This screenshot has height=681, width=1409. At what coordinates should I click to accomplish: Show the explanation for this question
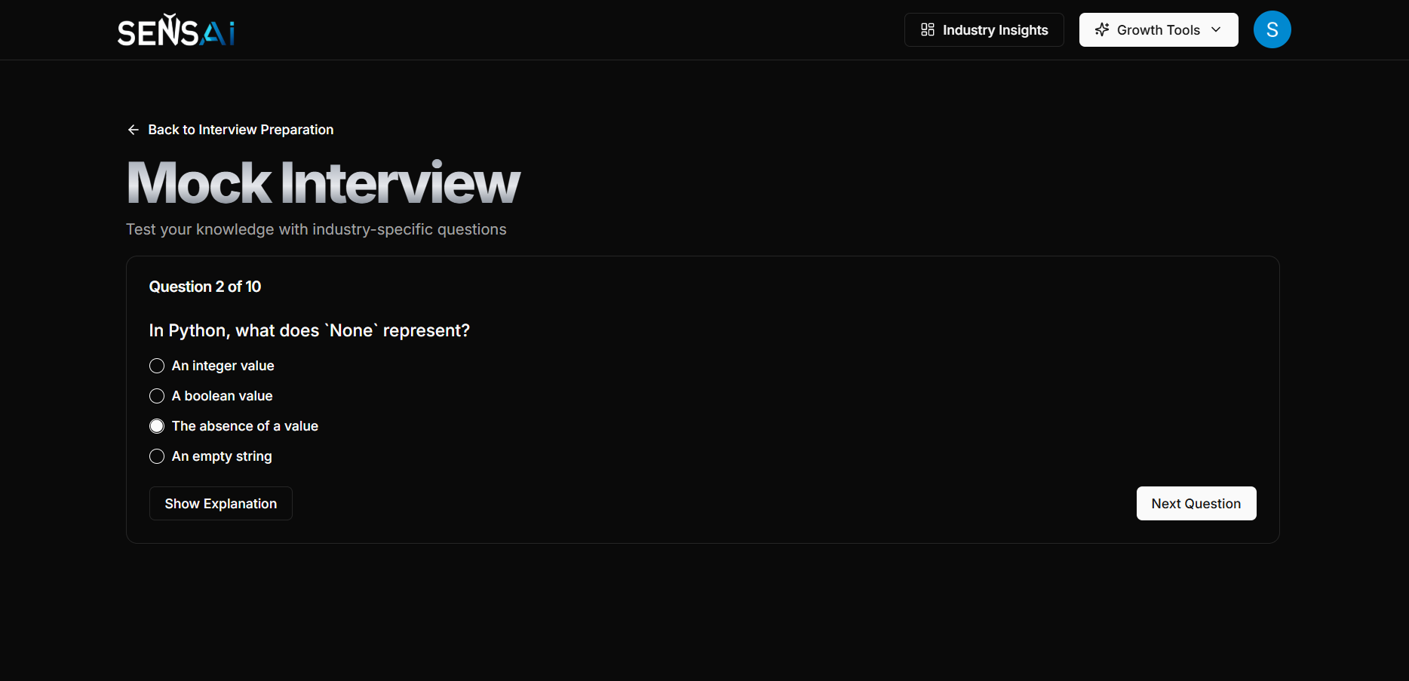[x=220, y=503]
